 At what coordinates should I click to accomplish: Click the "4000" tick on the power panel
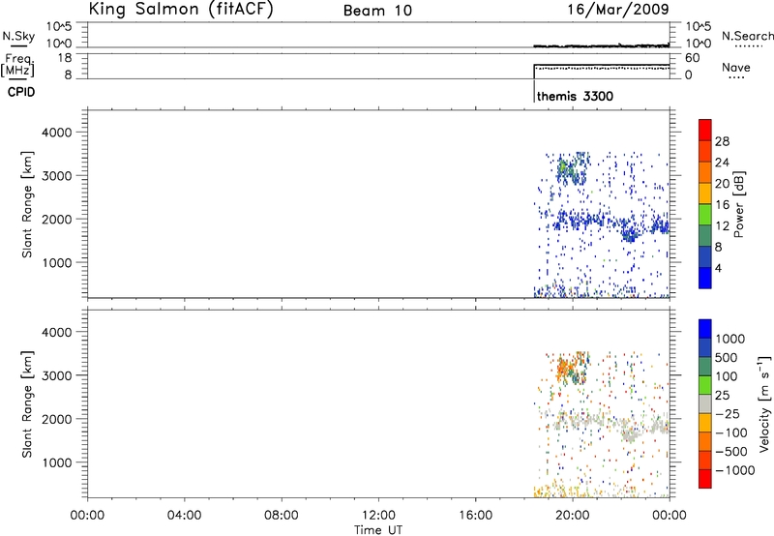tap(57, 133)
